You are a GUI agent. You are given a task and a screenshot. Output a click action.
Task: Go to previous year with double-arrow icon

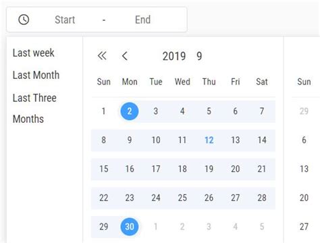pos(102,56)
